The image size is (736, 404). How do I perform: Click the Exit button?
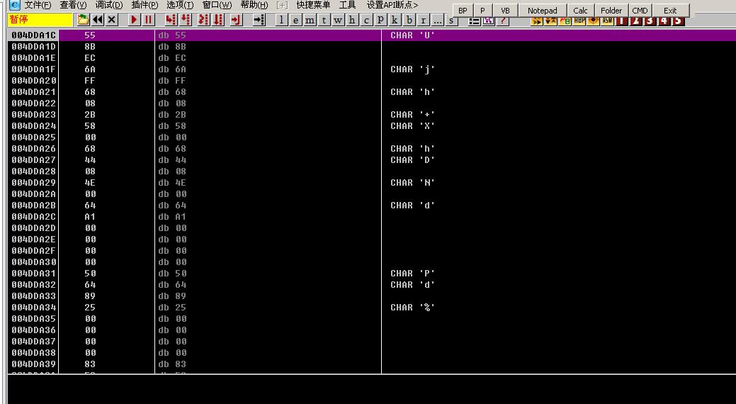click(x=670, y=11)
